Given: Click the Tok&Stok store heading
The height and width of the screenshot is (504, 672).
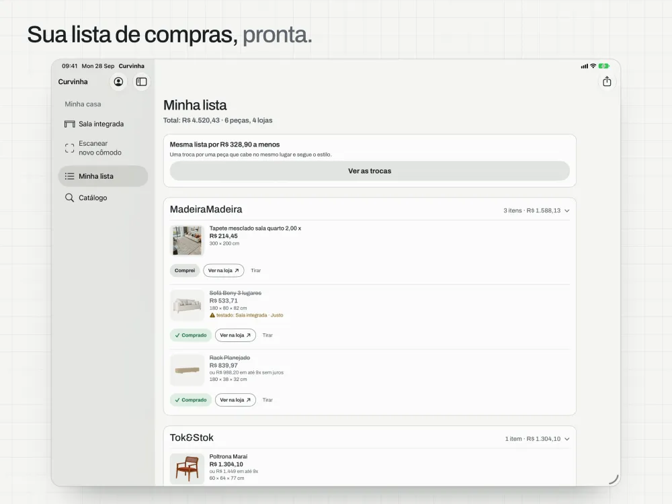Looking at the screenshot, I should (192, 437).
